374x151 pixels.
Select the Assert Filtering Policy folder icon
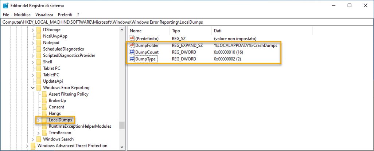(x=44, y=94)
